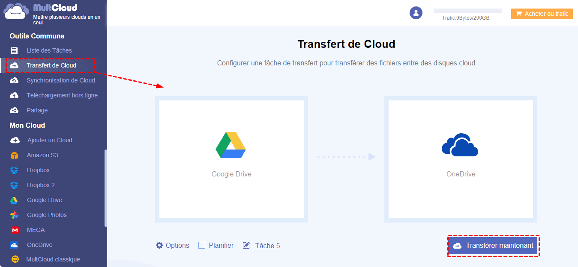Click the Partage share cloud icon

tap(14, 110)
